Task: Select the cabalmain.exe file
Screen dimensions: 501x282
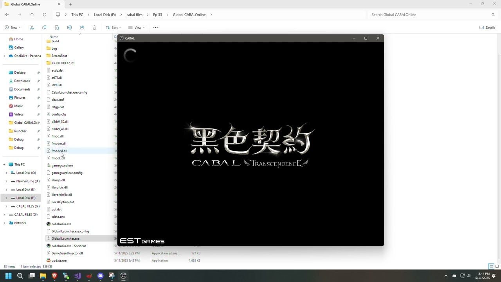Action: (x=61, y=224)
